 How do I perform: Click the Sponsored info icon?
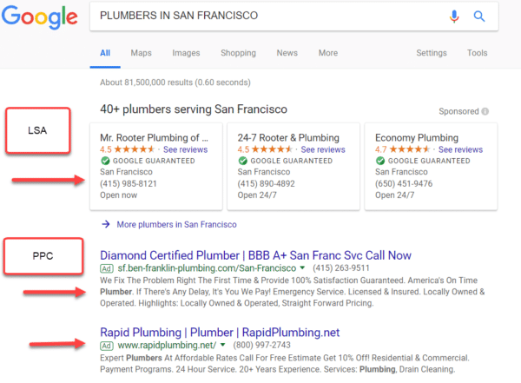[x=485, y=111]
